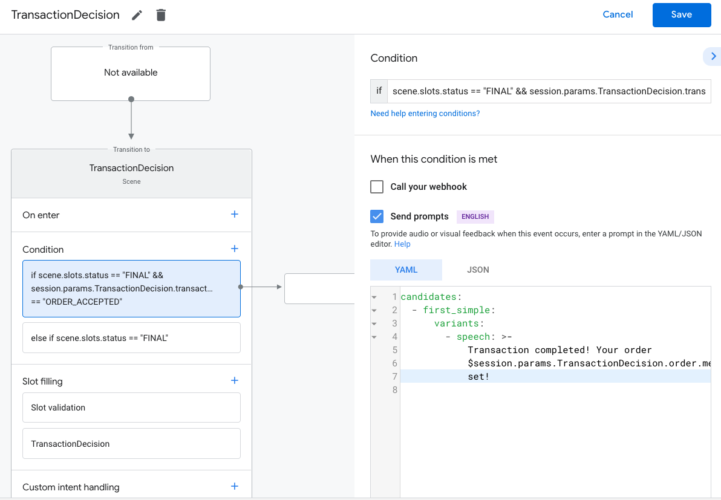Viewport: 721px width, 500px height.
Task: Uncheck the Send prompts checkbox
Action: pyautogui.click(x=377, y=216)
